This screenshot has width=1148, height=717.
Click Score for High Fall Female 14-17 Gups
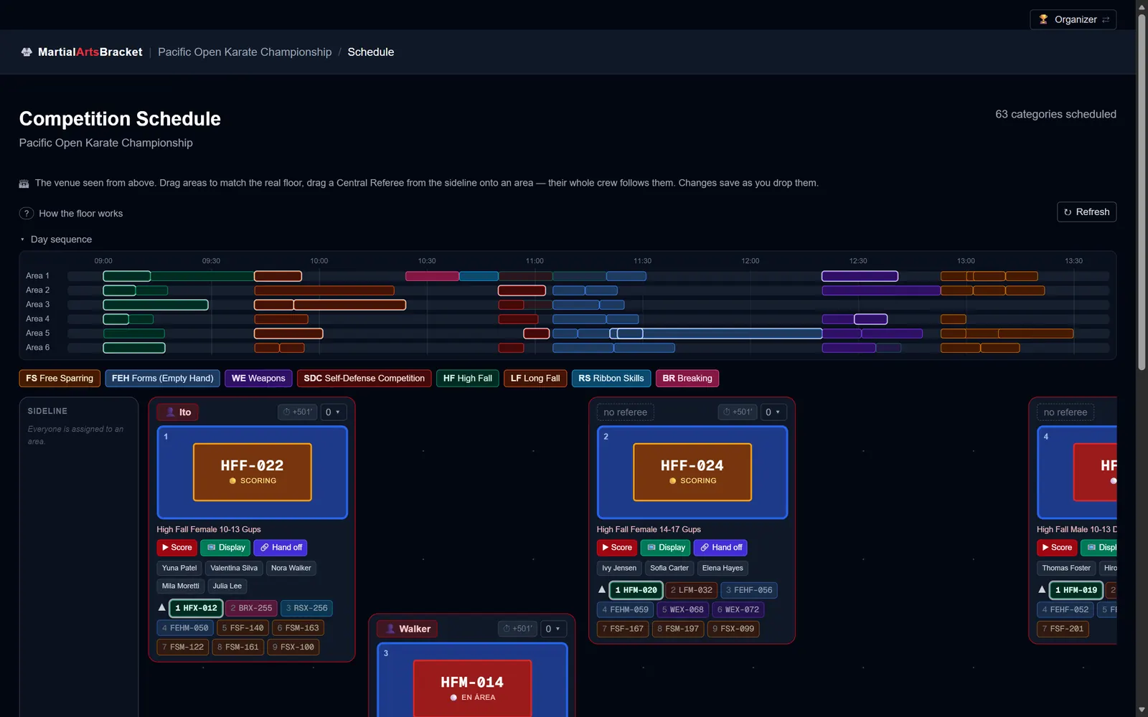(x=617, y=548)
